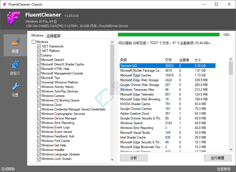Viewport: 236px width, 172px height.
Task: Click the Microsoft Management Console label
Action: click(x=62, y=73)
